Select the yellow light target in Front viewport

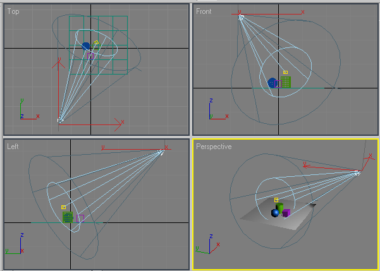click(x=286, y=73)
